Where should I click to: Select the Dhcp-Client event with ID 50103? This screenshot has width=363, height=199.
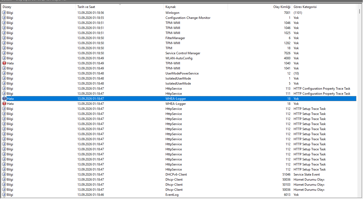pos(179,185)
